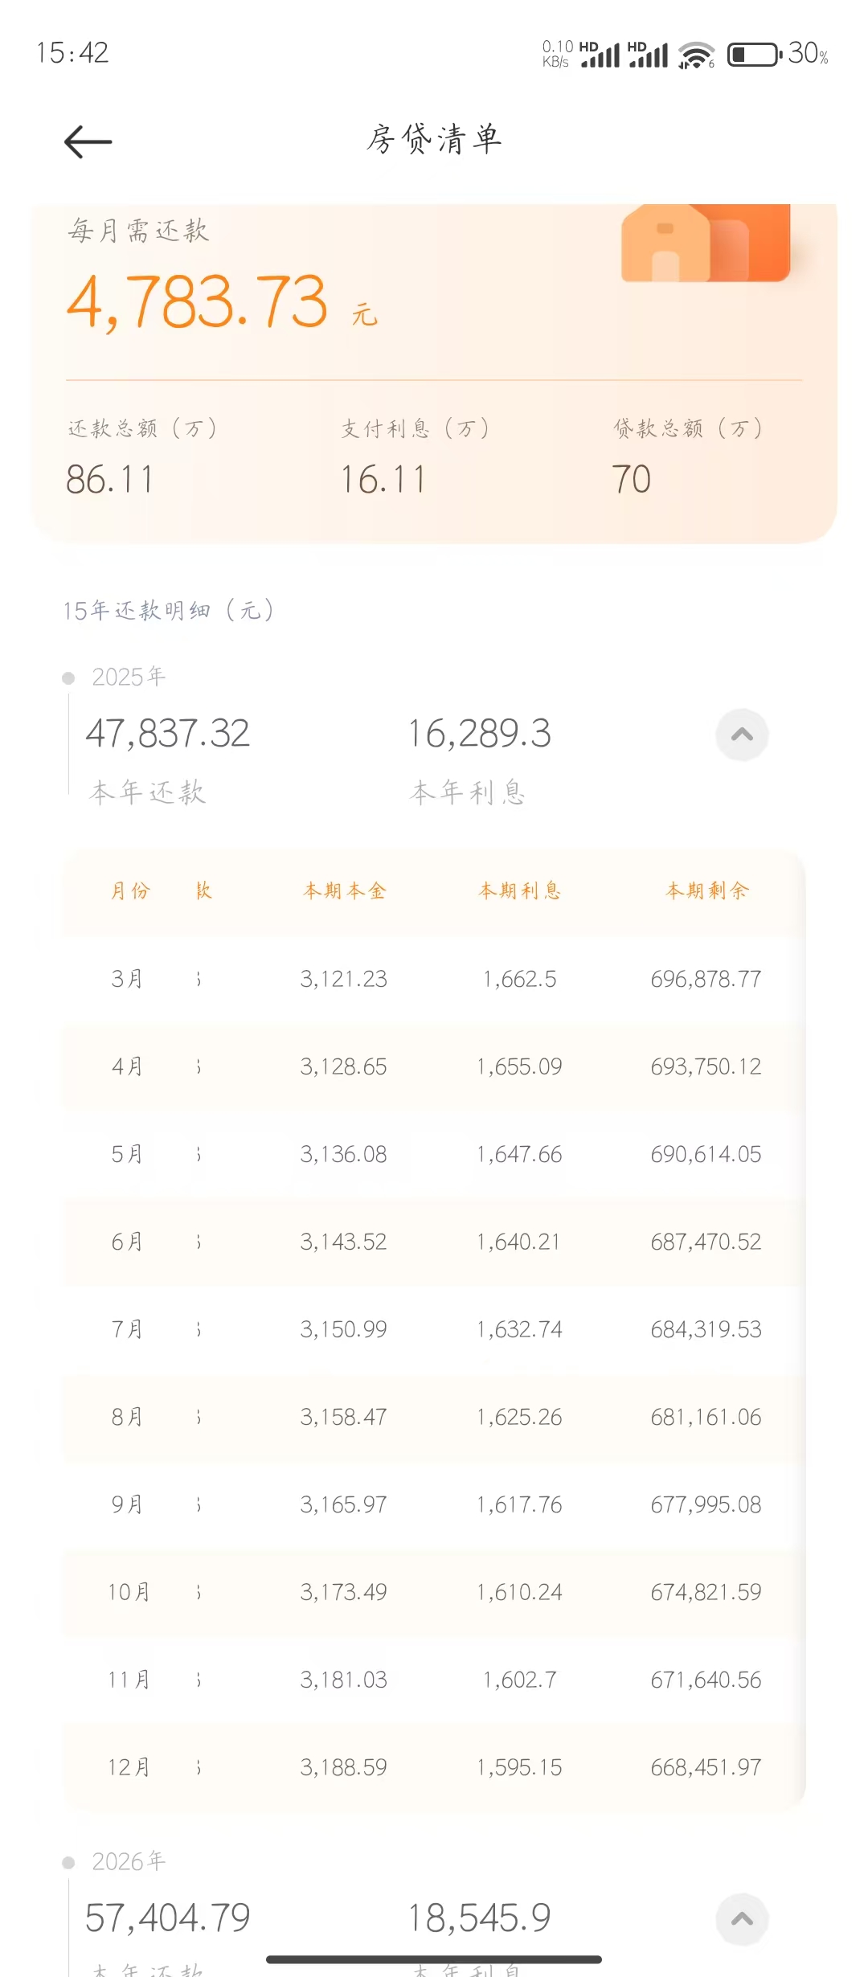The width and height of the screenshot is (868, 1977).
Task: Tap the 房贷清单 page title
Action: 434,140
